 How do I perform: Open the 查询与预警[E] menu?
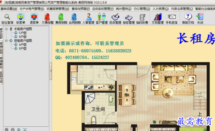pyautogui.click(x=81, y=9)
